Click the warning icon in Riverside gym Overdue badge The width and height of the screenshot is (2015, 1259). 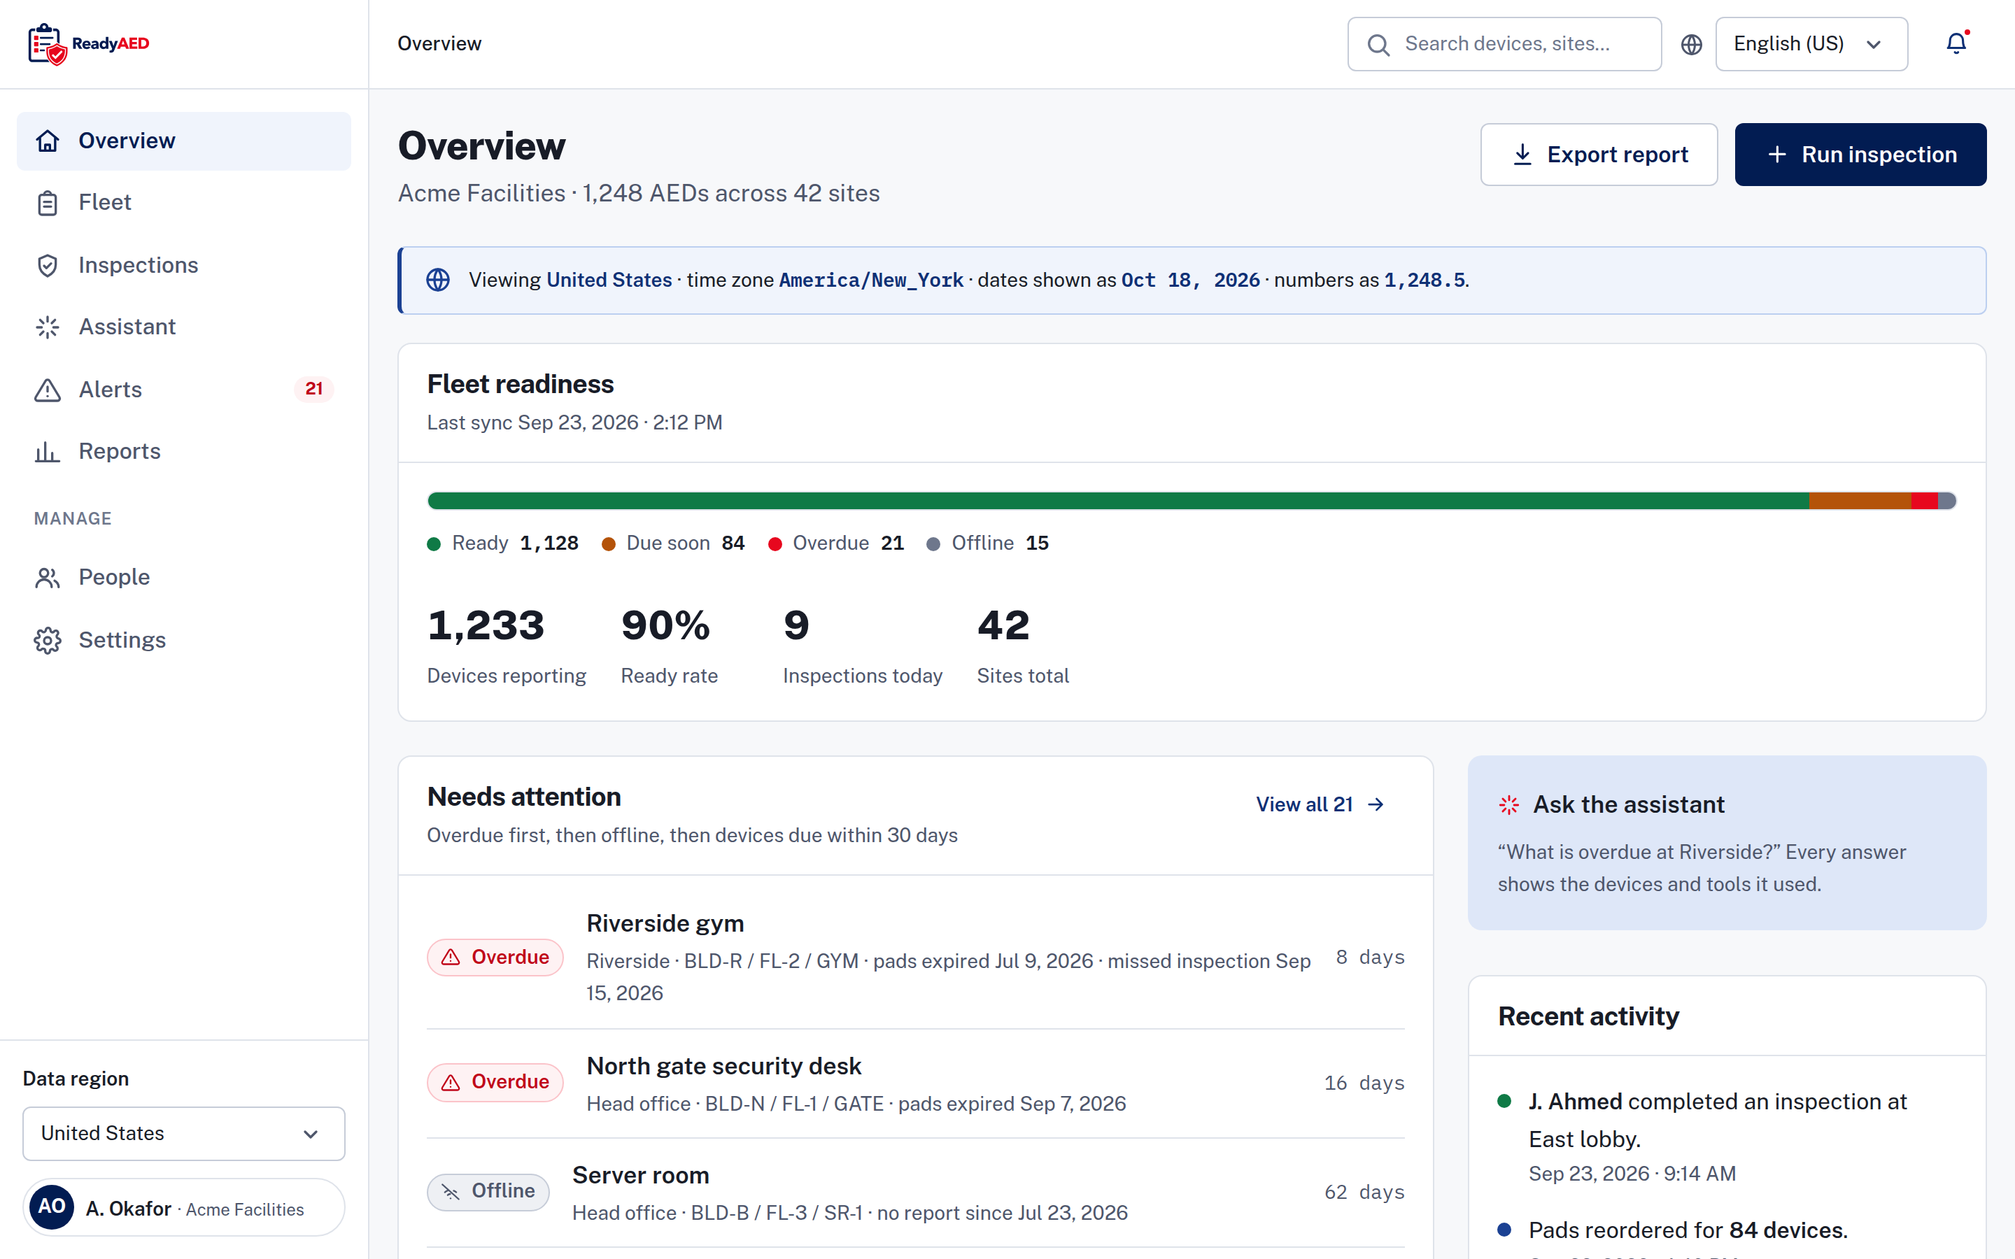[x=451, y=958]
